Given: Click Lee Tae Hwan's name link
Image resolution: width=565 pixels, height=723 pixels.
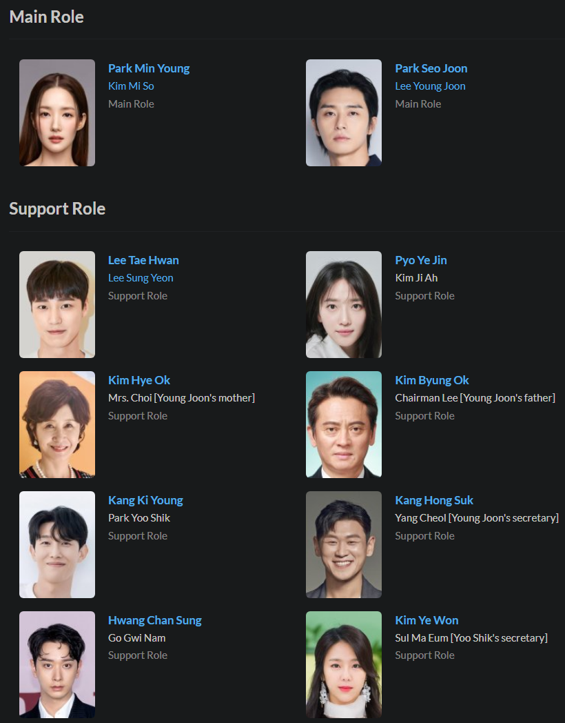Looking at the screenshot, I should click(x=143, y=260).
